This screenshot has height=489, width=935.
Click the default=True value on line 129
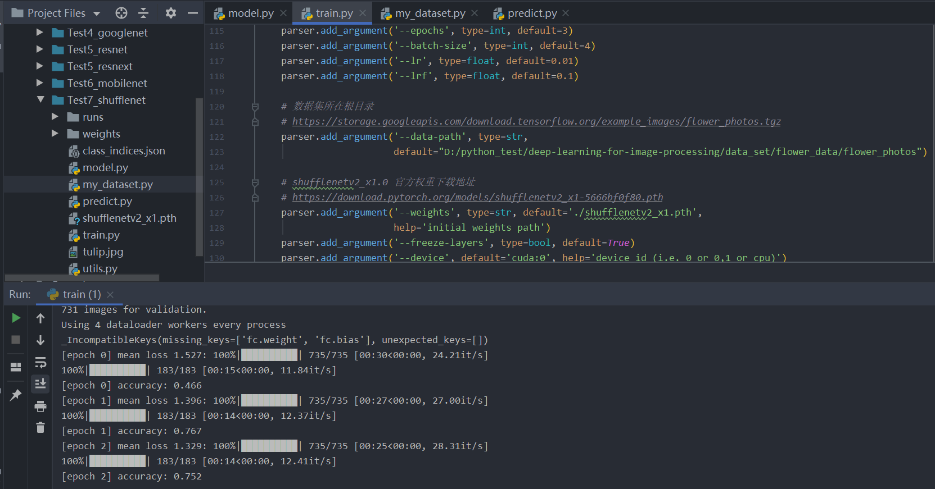[x=596, y=243]
